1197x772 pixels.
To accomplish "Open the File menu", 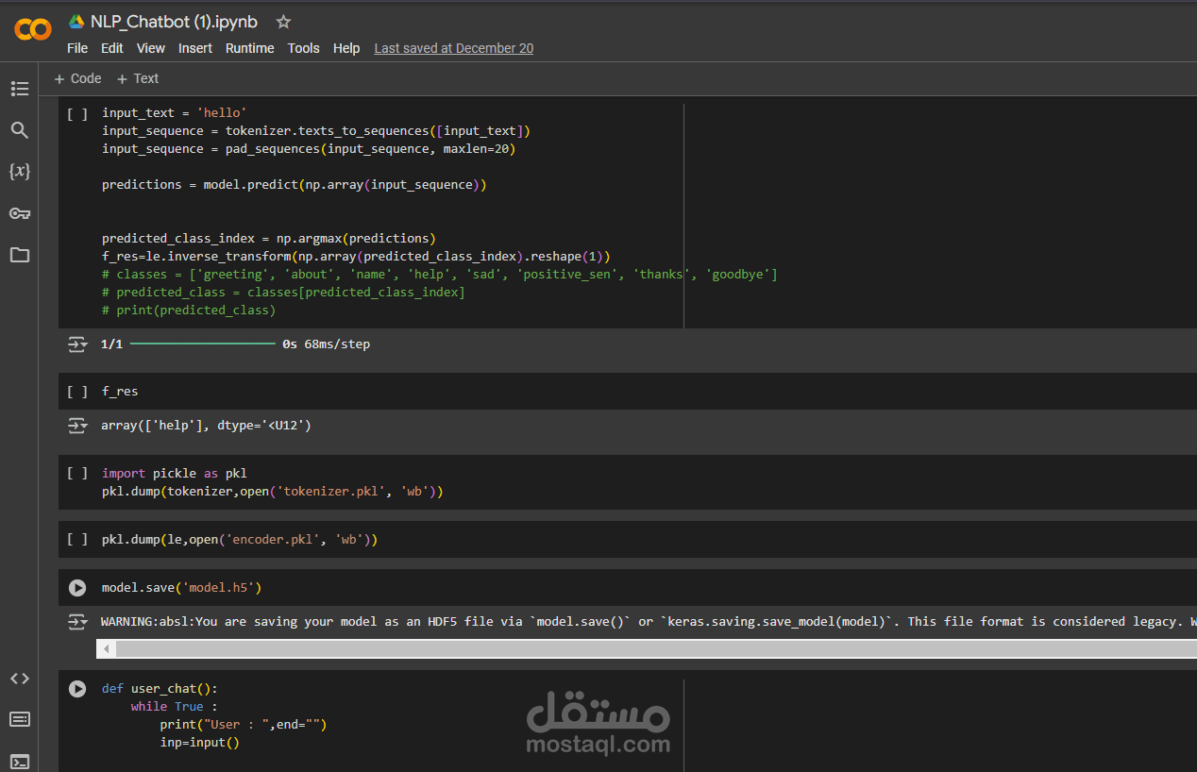I will (x=77, y=48).
